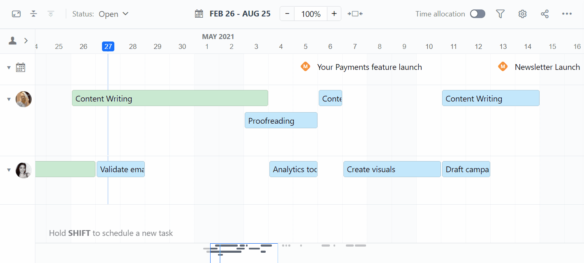This screenshot has height=263, width=584.
Task: Open the fullscreen expand icon
Action: [x=16, y=14]
